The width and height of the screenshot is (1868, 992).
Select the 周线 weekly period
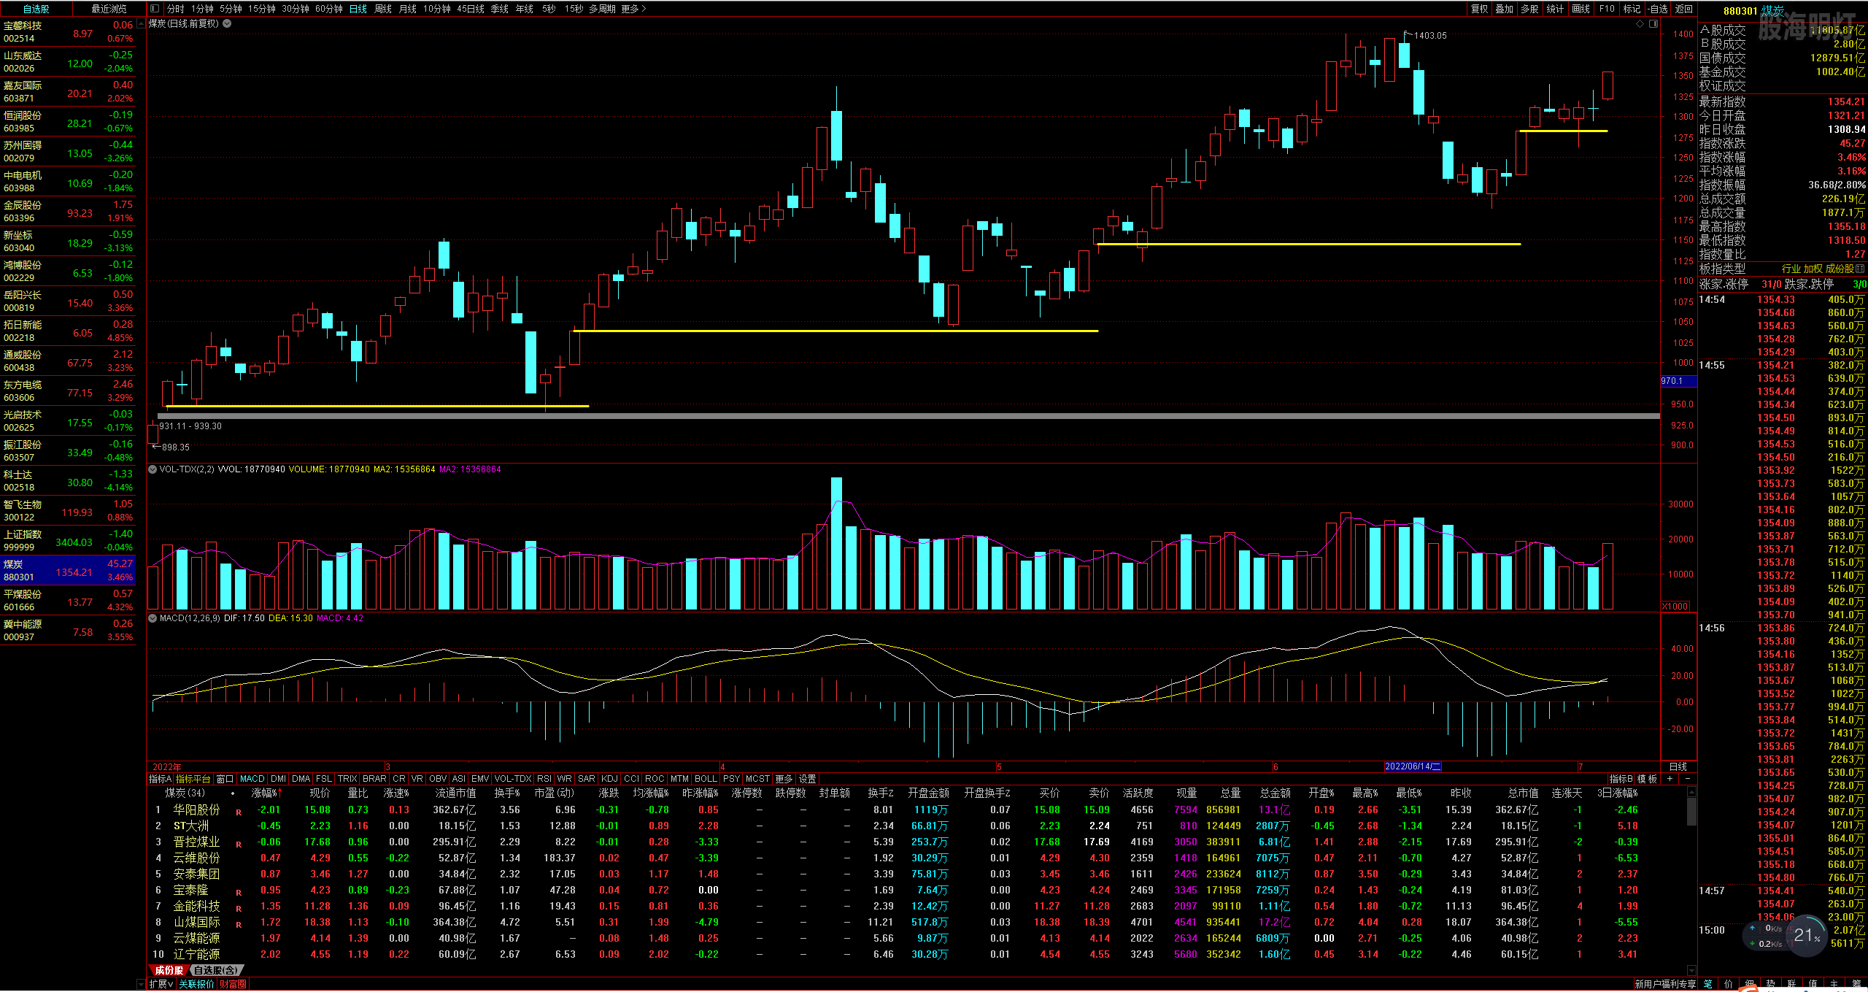click(382, 9)
